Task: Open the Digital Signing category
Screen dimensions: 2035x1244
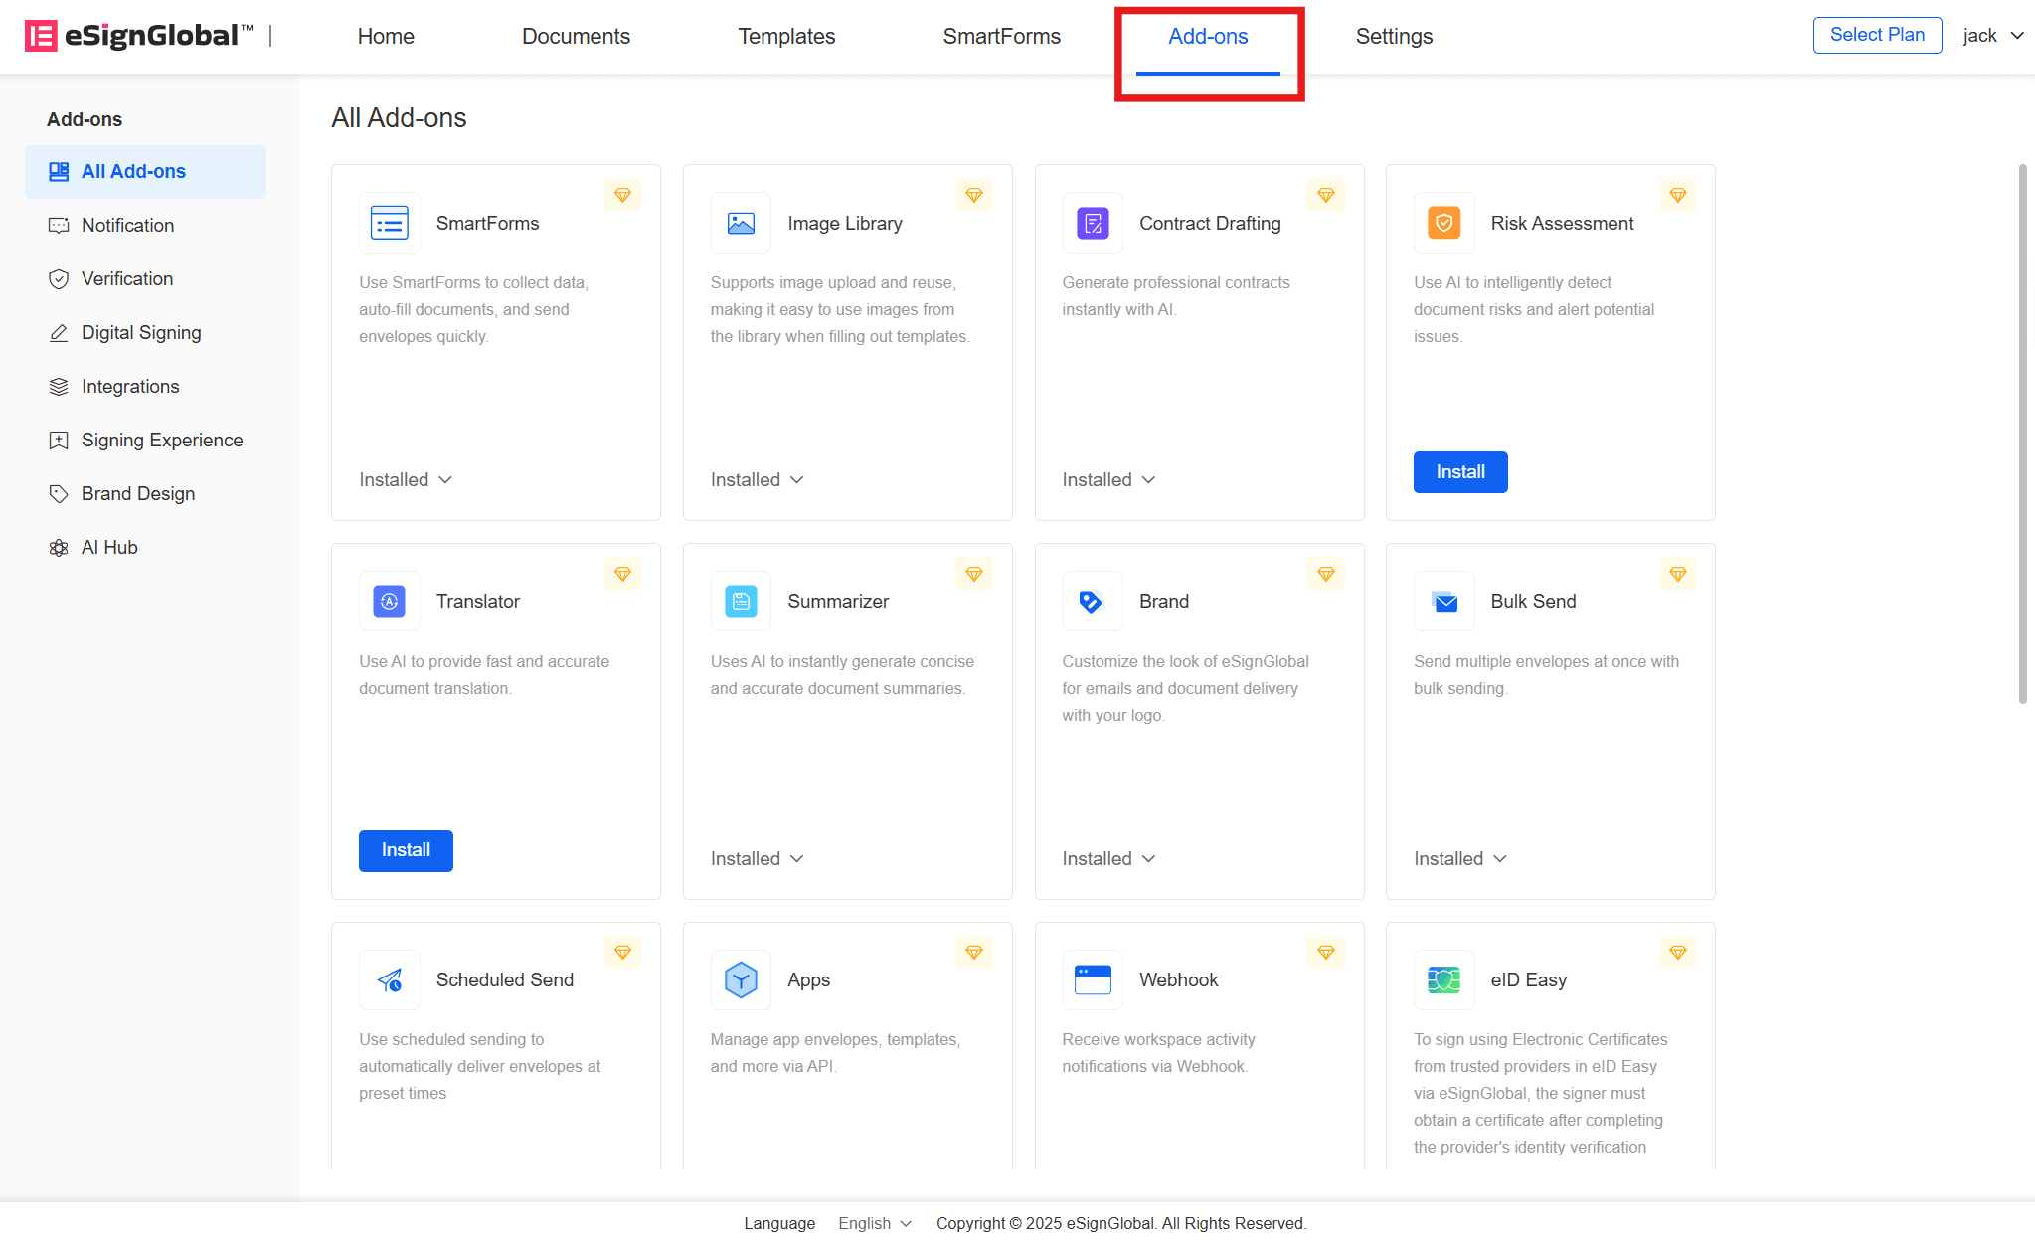Action: 145,333
